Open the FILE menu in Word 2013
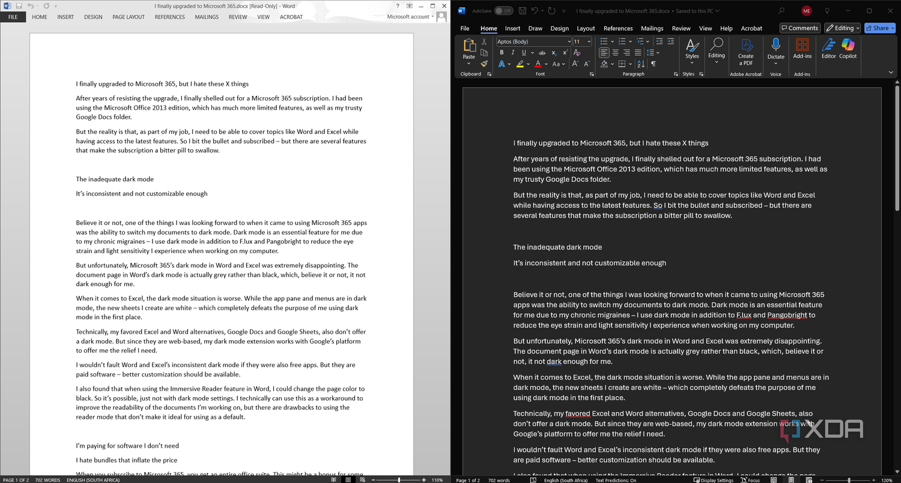901x483 pixels. pyautogui.click(x=13, y=17)
